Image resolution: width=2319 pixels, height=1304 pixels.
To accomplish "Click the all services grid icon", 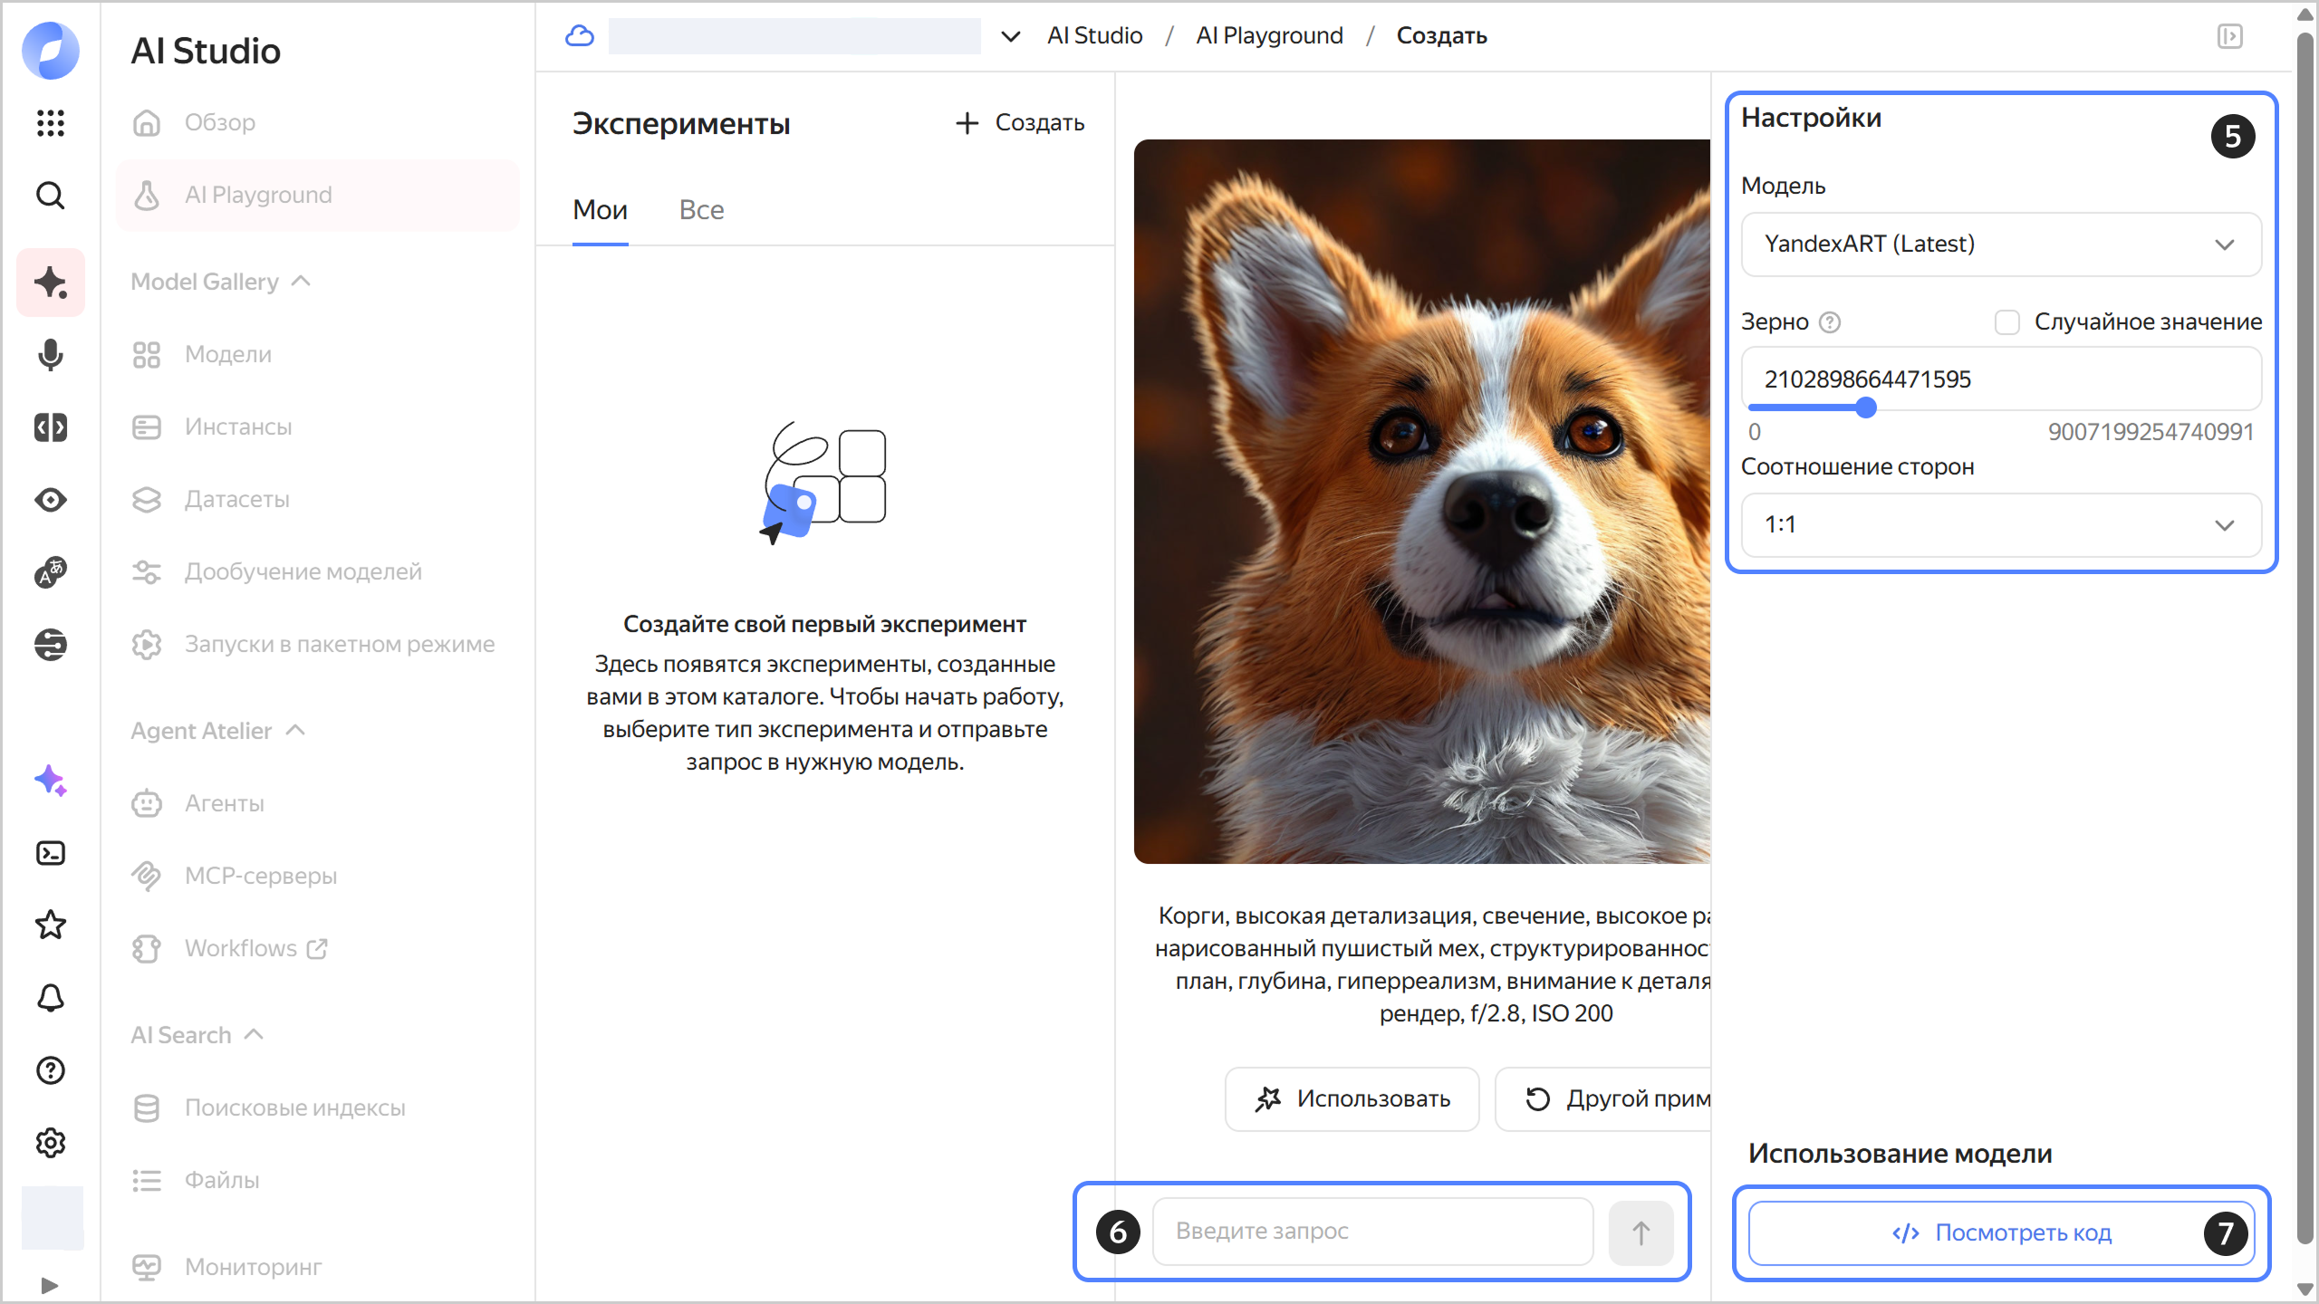I will coord(51,122).
